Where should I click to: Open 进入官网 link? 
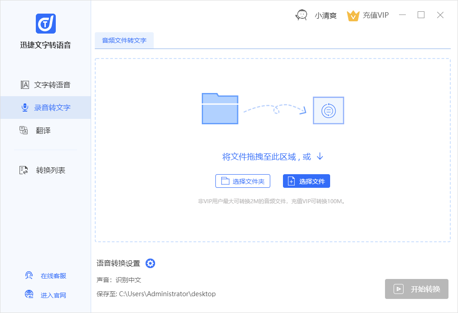[x=54, y=295]
